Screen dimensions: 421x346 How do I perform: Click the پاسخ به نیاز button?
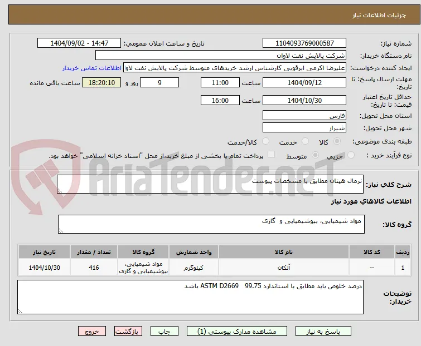click(x=323, y=332)
